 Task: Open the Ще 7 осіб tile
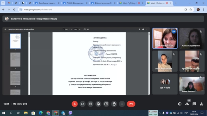pos(165,84)
